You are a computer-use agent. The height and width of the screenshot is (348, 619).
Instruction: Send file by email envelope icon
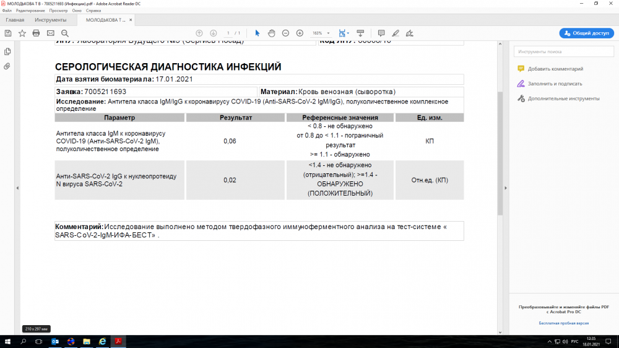pyautogui.click(x=51, y=33)
